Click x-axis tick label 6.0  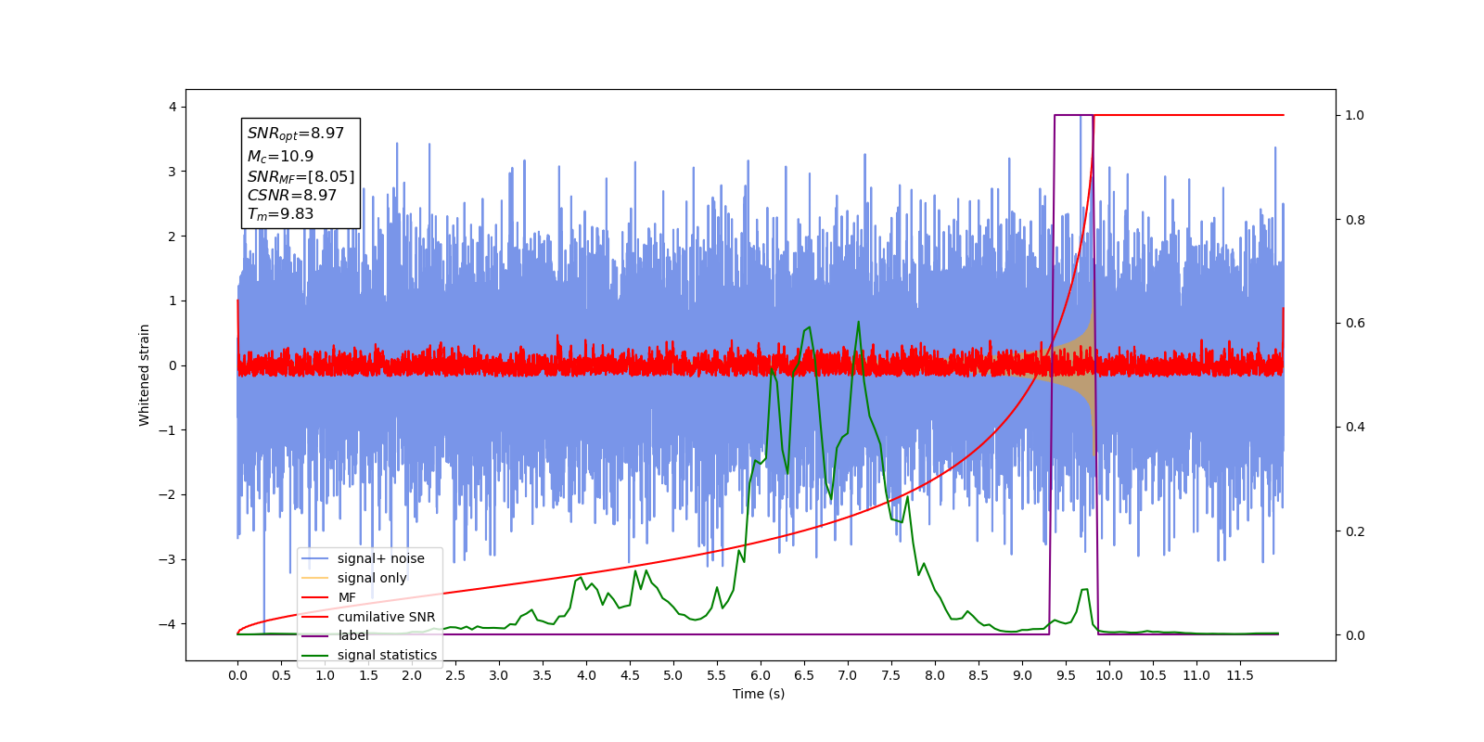761,675
